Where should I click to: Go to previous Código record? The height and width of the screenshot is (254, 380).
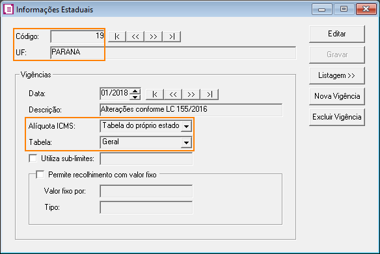coord(135,36)
